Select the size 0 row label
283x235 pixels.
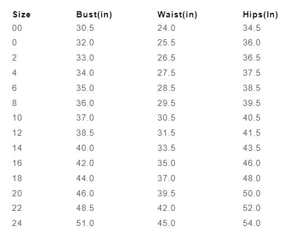click(15, 43)
